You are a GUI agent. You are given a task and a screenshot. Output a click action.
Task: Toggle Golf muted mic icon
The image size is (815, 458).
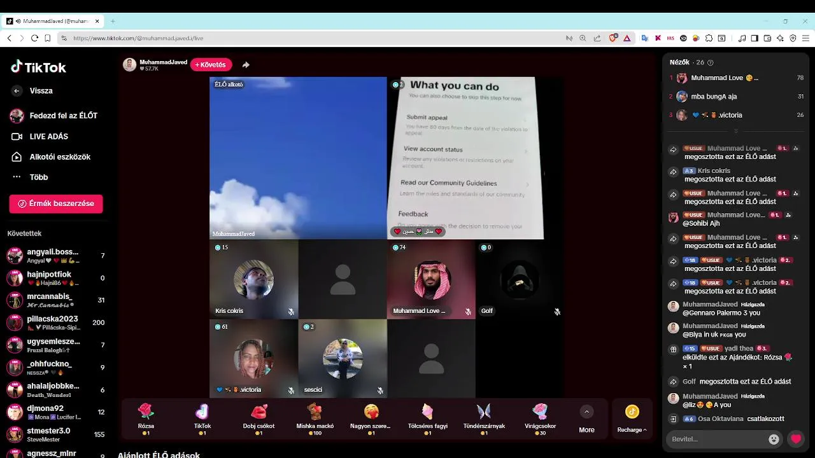coord(557,312)
